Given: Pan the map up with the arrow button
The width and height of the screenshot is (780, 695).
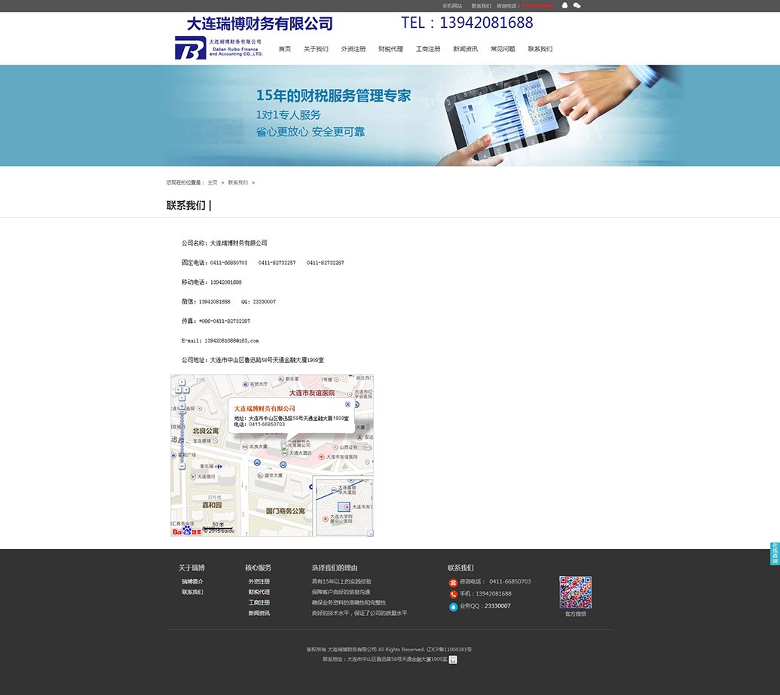Looking at the screenshot, I should pyautogui.click(x=182, y=382).
